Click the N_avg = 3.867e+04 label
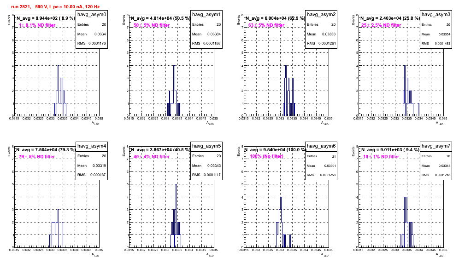The width and height of the screenshot is (459, 263). pyautogui.click(x=160, y=150)
